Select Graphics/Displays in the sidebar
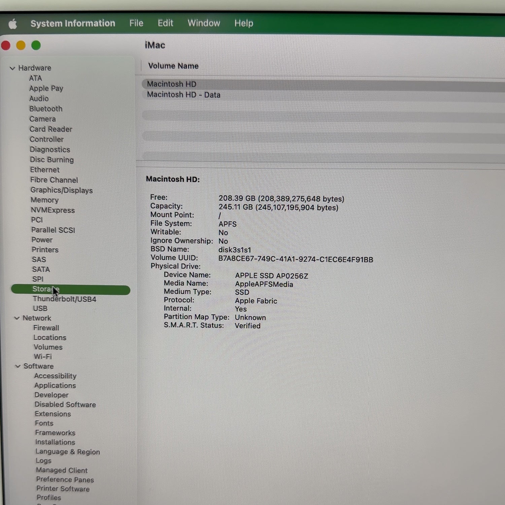 [x=62, y=190]
